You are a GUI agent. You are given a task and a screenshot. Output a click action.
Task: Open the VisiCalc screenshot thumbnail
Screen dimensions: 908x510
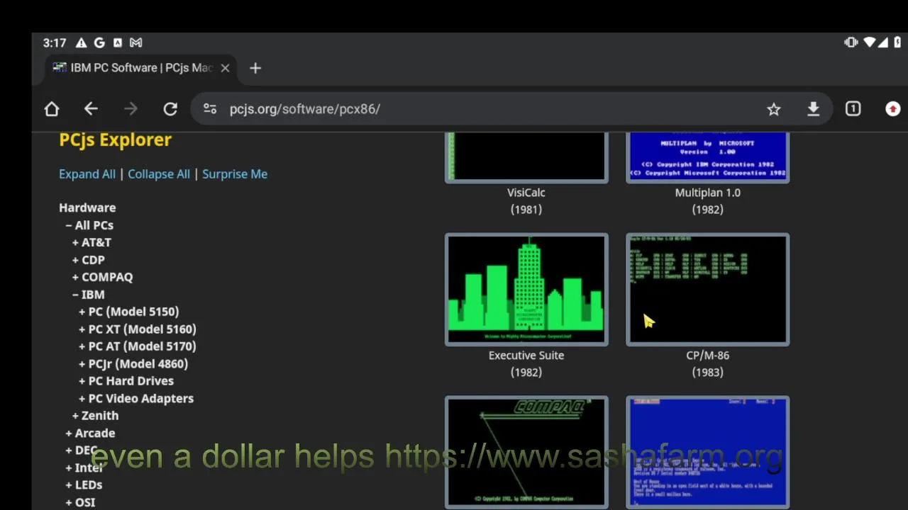[x=526, y=157]
